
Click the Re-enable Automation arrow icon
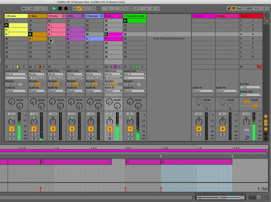pos(84,8)
